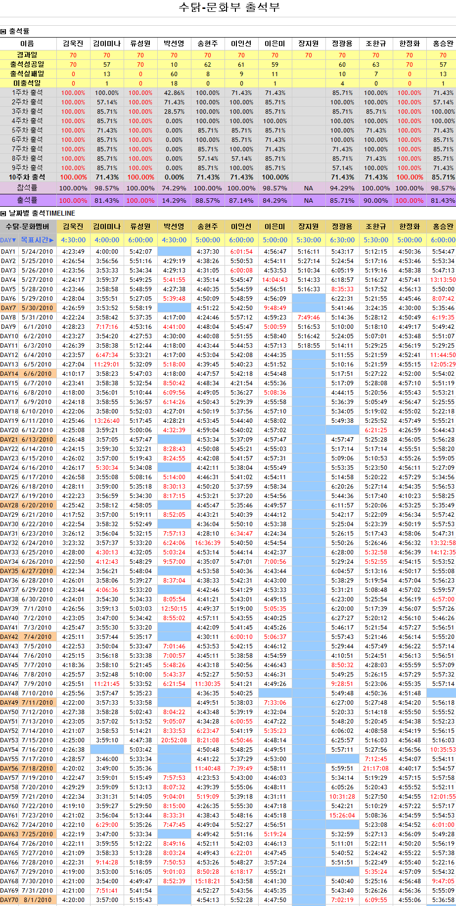Select the highlighted DAY21 label

9,439
